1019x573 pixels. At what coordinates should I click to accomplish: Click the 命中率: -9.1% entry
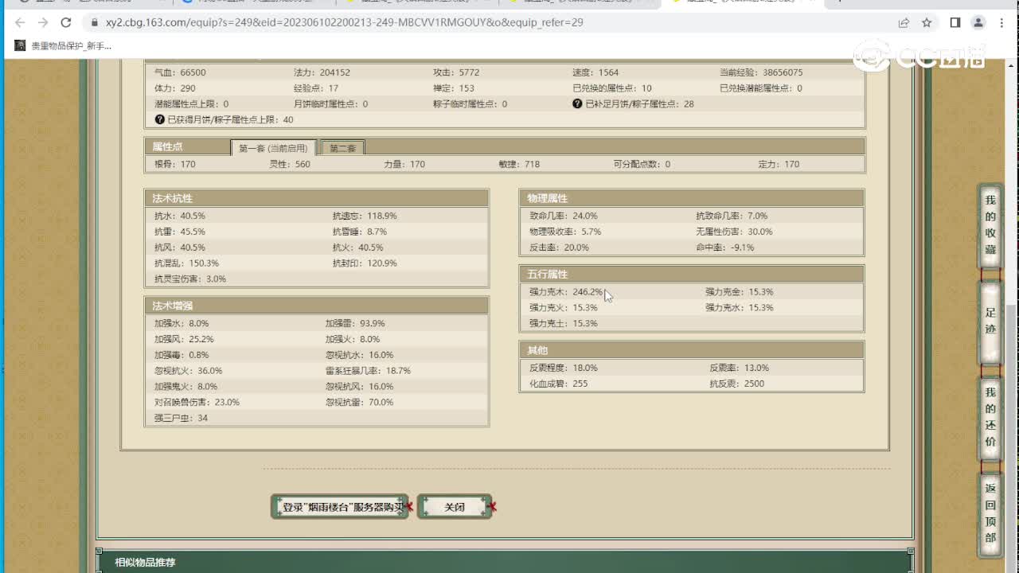click(x=725, y=248)
